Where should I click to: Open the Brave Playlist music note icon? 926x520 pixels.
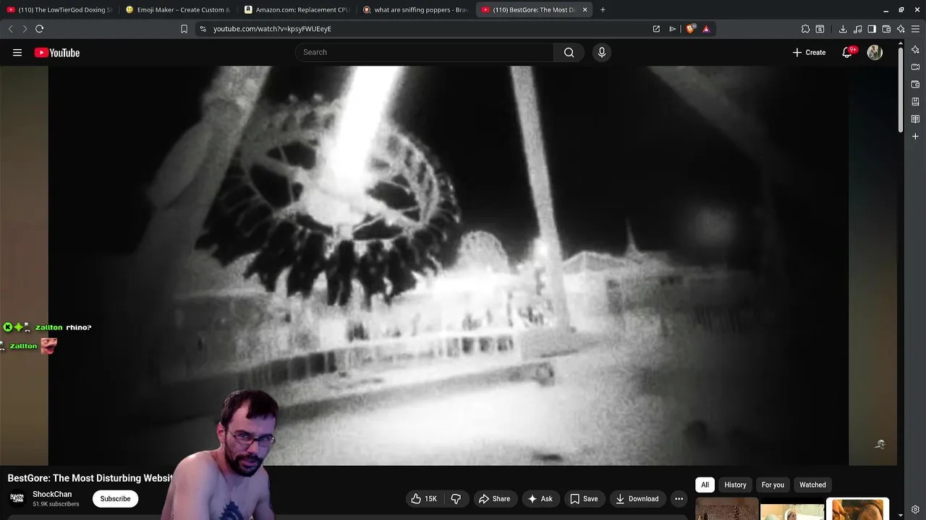click(x=858, y=29)
